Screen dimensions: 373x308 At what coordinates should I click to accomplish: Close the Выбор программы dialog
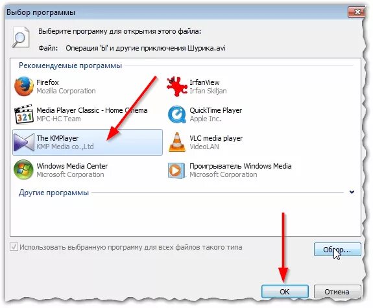point(356,12)
